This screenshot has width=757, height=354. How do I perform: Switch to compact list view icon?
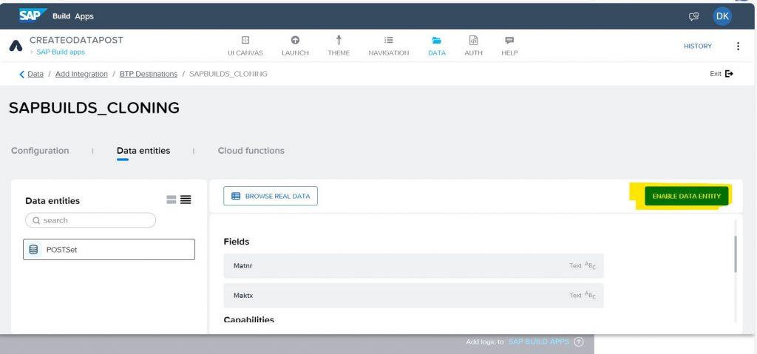[186, 200]
